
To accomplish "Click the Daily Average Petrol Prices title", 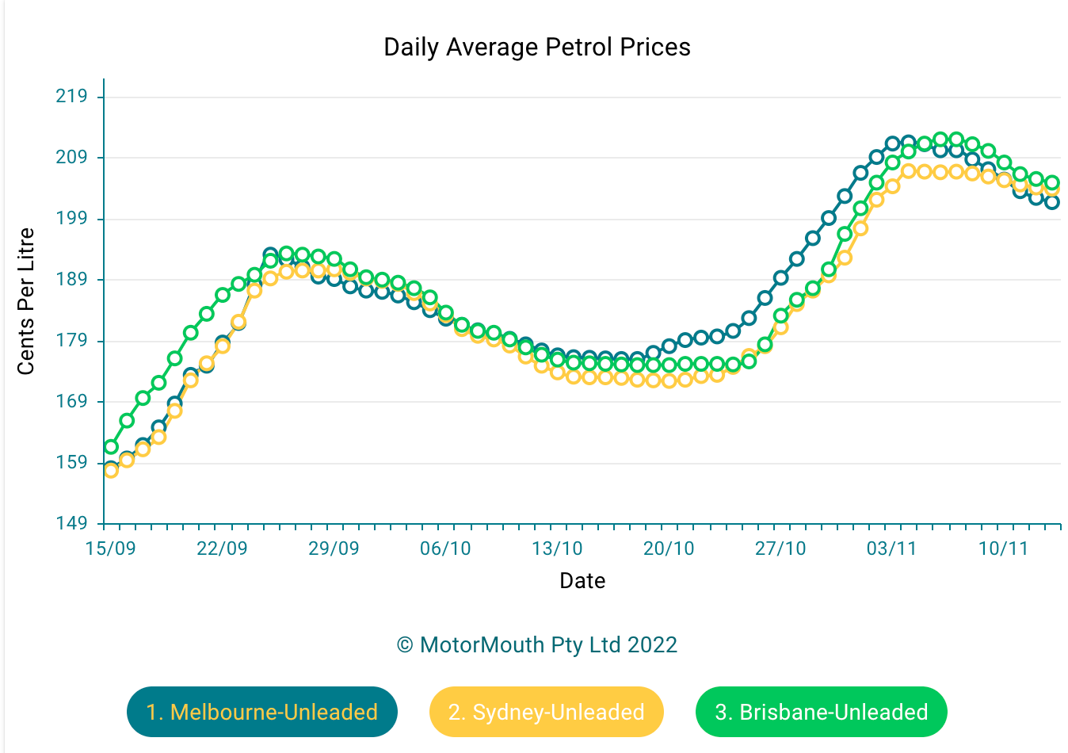I will click(x=537, y=48).
